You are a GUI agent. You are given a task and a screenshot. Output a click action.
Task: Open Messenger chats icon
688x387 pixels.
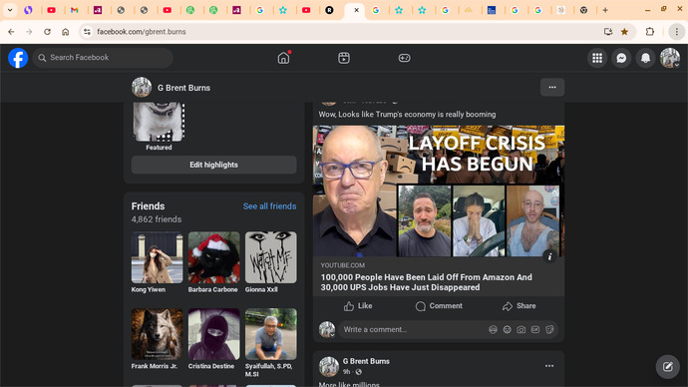pos(621,58)
